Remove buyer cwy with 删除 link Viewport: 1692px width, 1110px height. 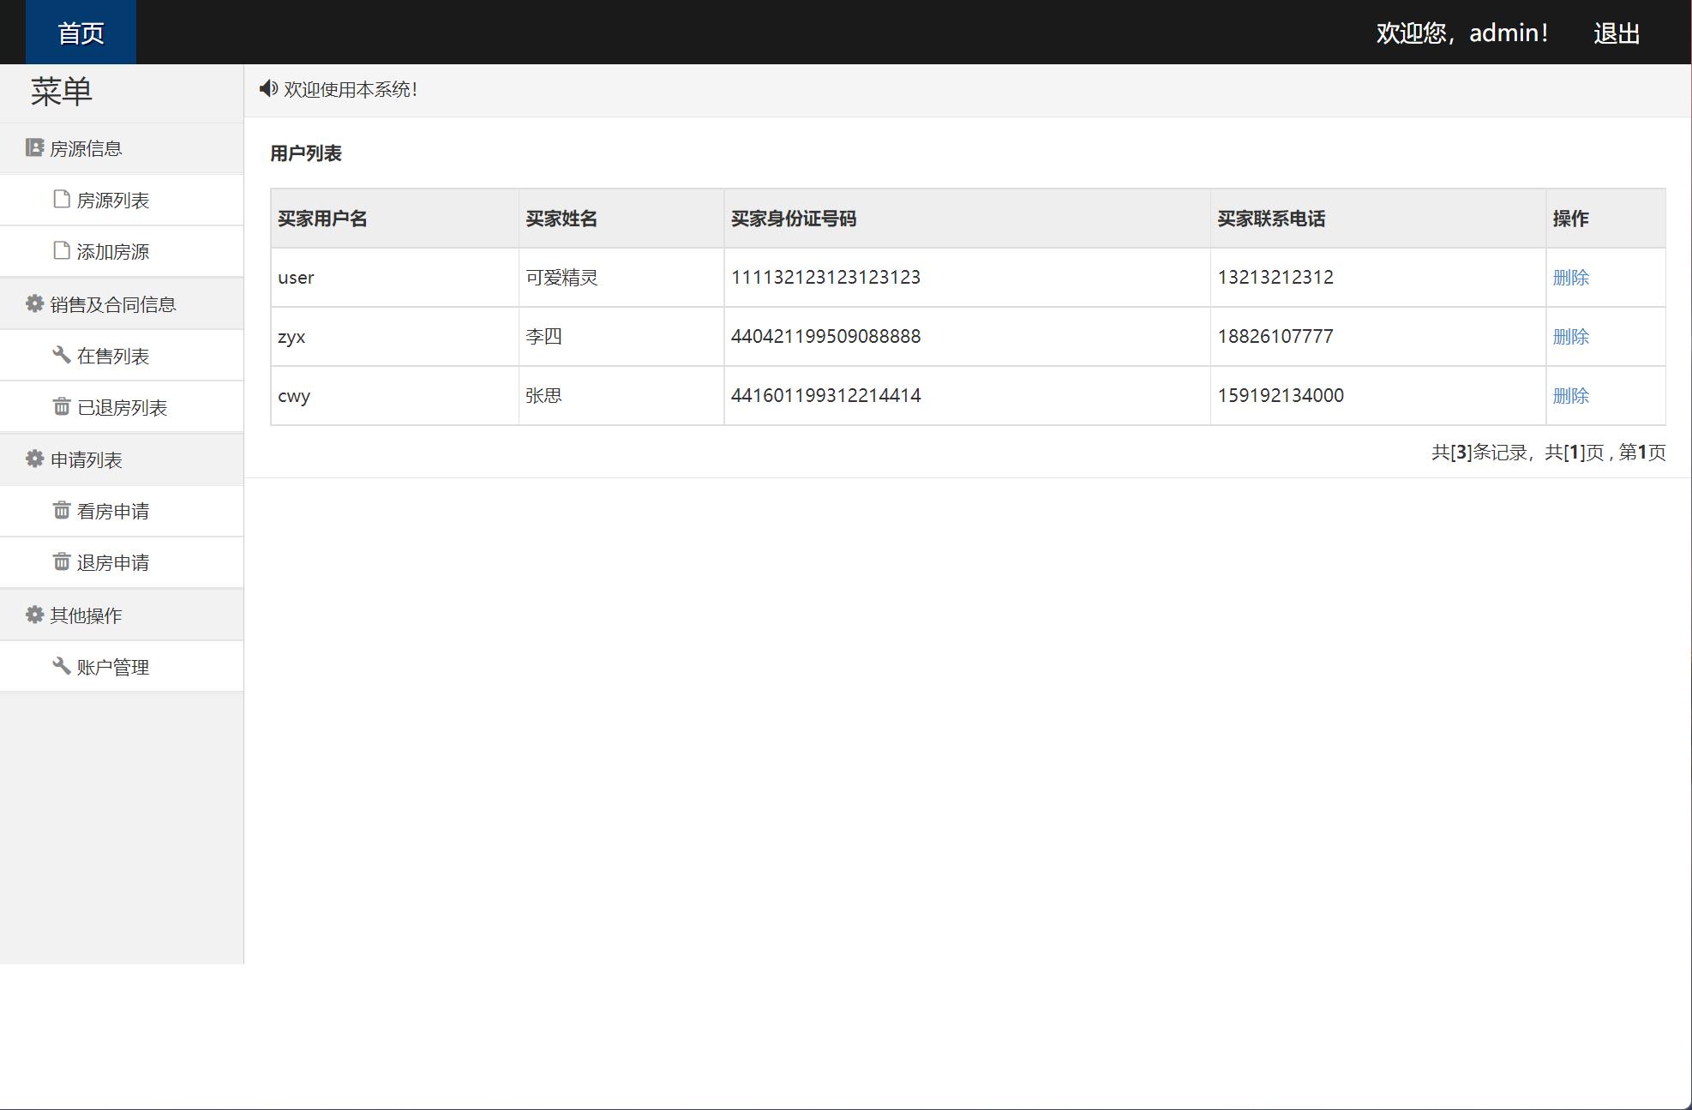[x=1570, y=396]
